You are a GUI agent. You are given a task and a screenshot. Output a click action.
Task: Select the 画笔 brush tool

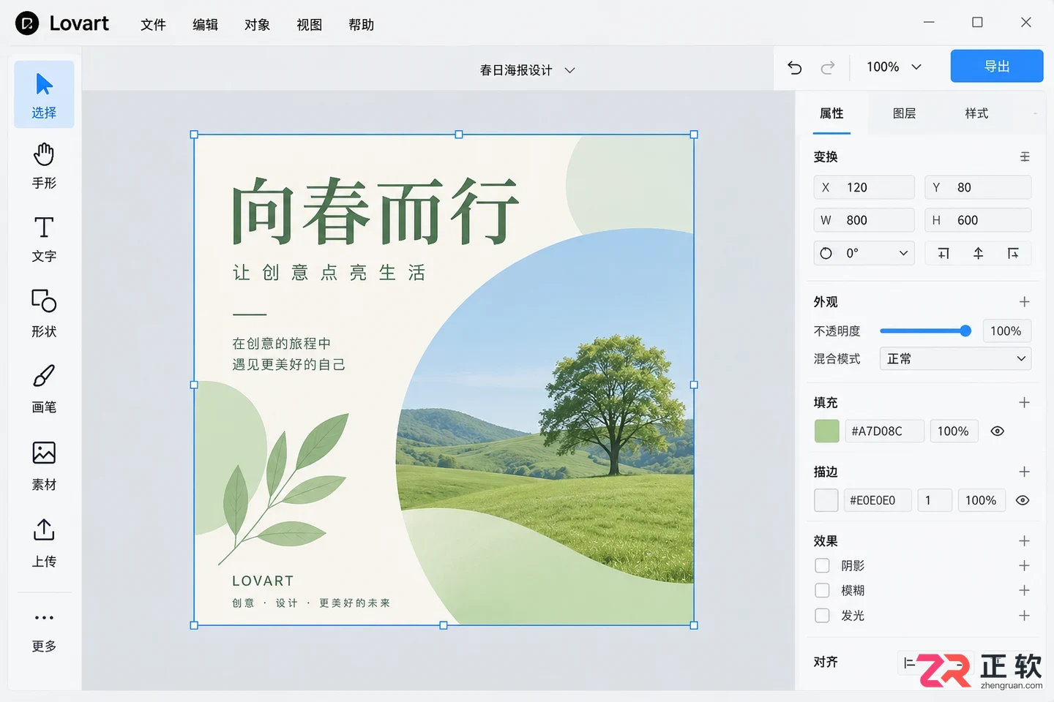[44, 389]
